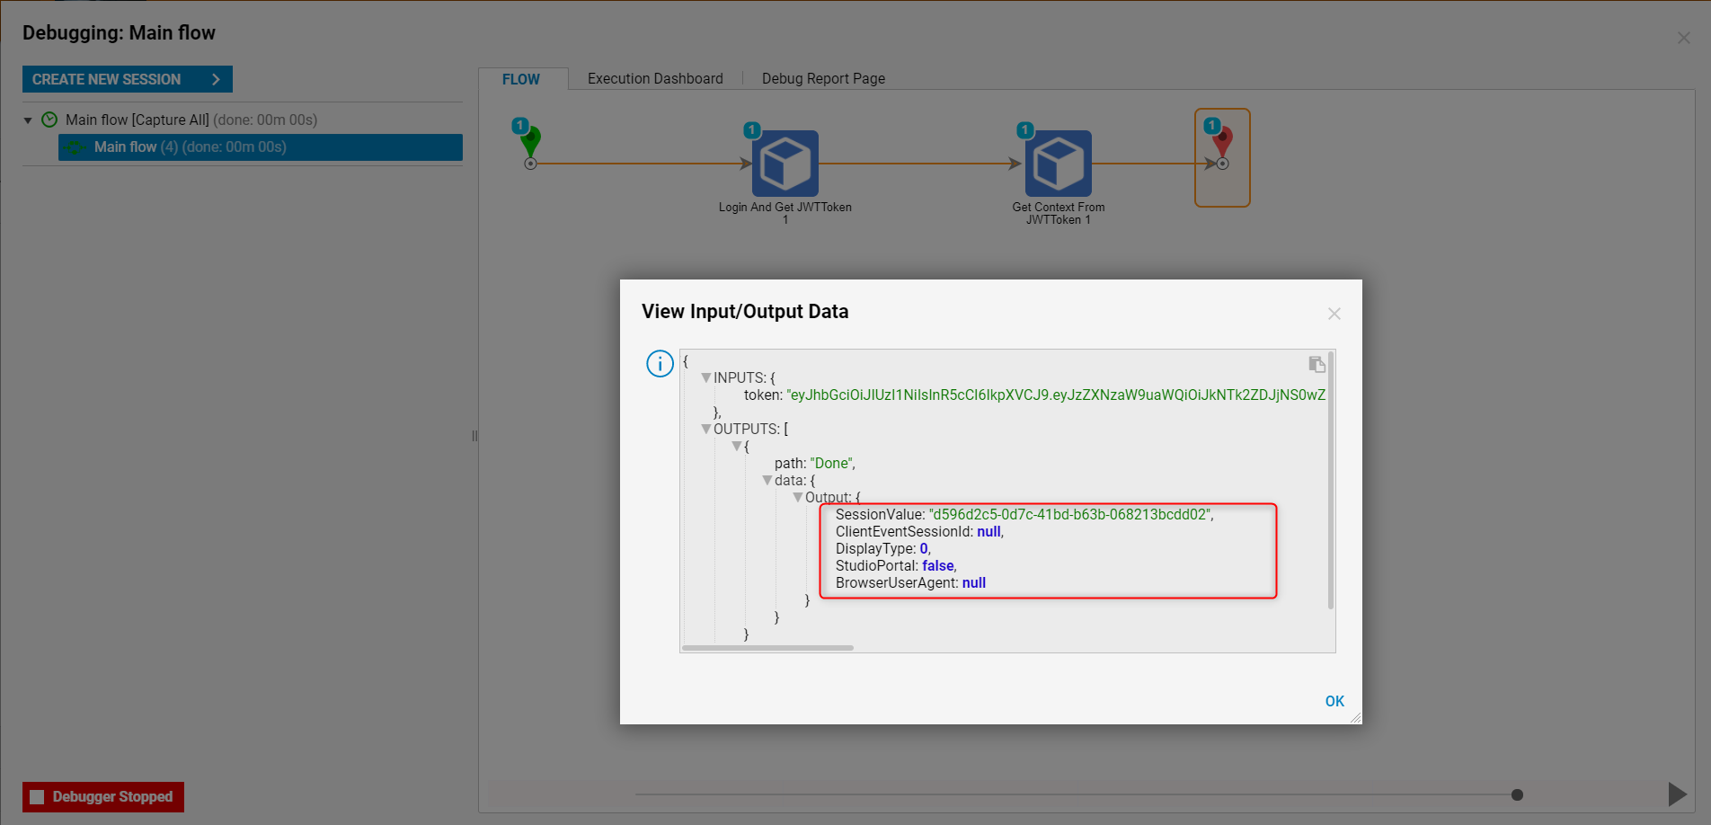
Task: Click the panel splitter handle
Action: 474,436
